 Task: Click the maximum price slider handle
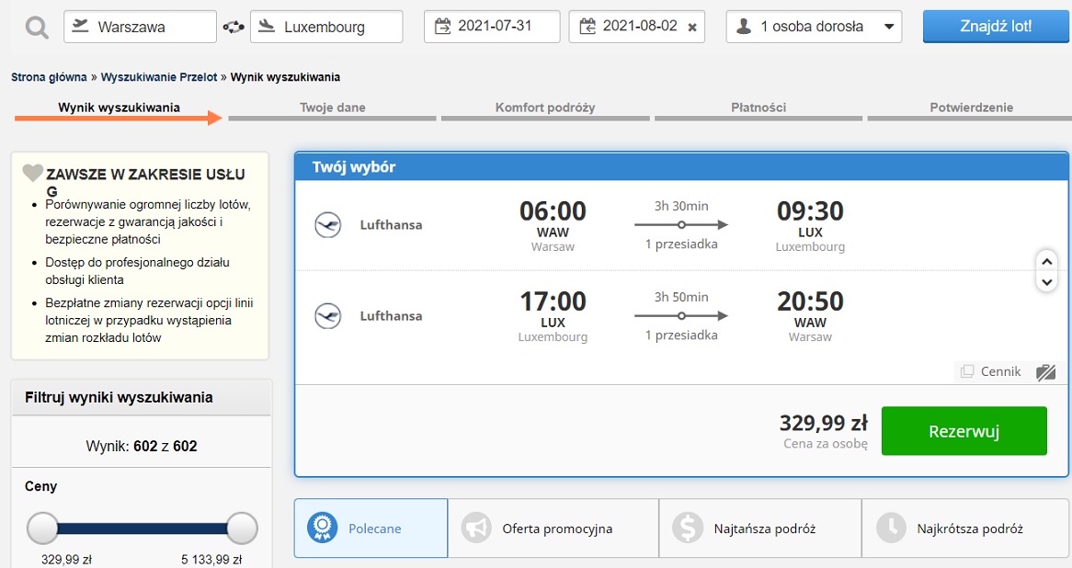point(241,528)
